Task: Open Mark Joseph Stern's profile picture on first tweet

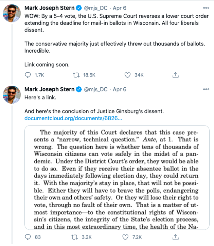Action: 12,13
